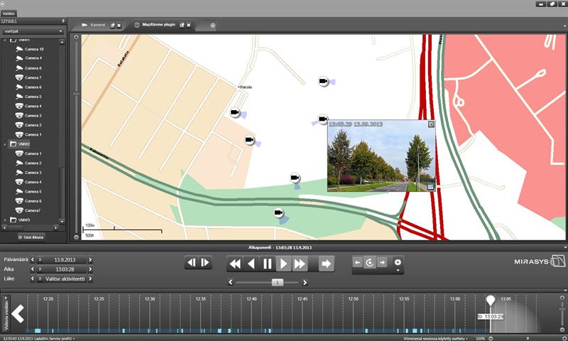
Task: Add a new tab with plus icon
Action: click(x=213, y=26)
